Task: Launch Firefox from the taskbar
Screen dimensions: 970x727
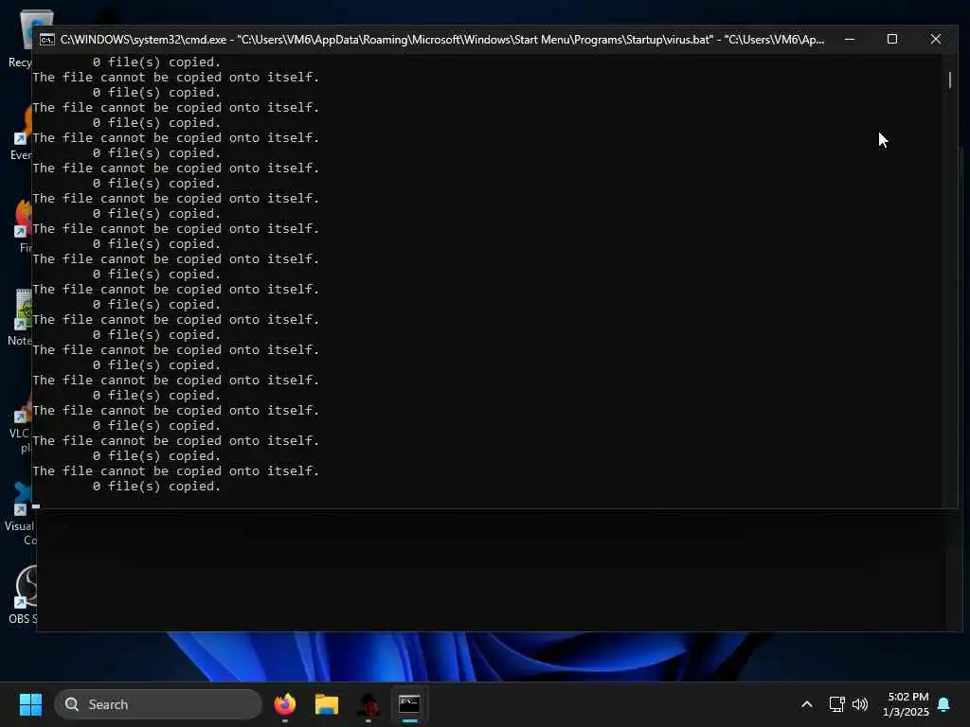Action: [x=284, y=704]
